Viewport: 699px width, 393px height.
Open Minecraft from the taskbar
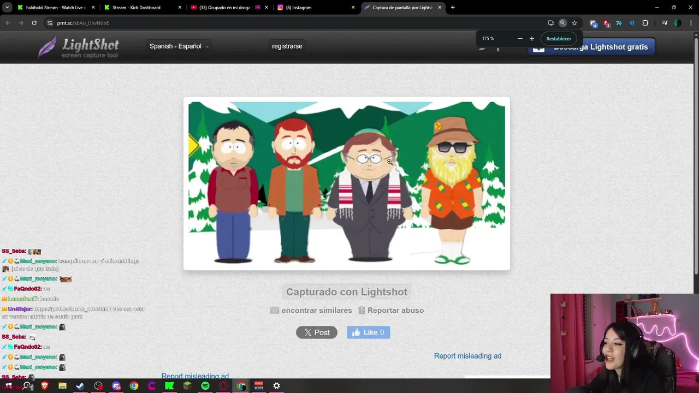click(187, 386)
